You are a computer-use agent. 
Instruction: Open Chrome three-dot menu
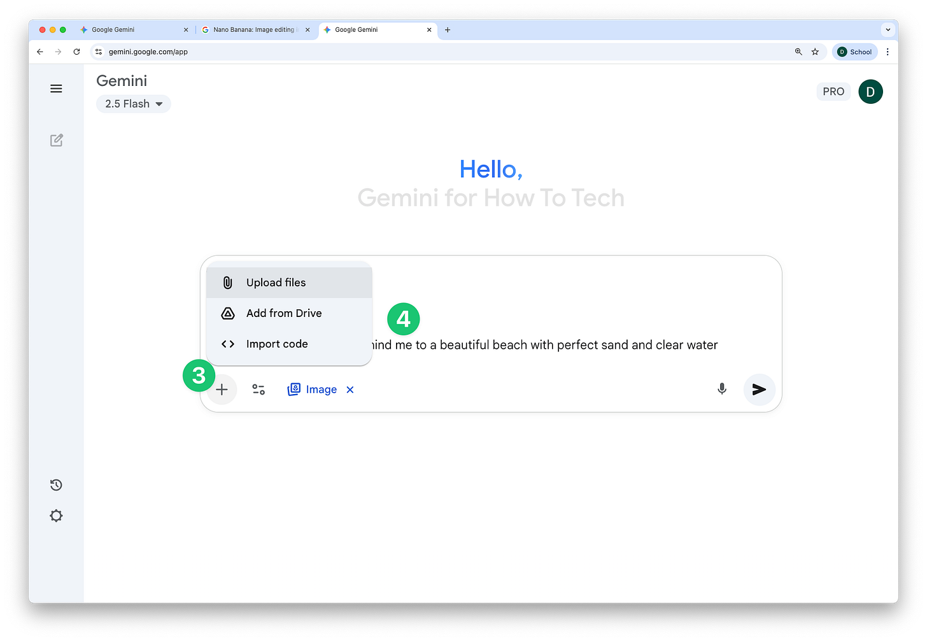[x=888, y=52]
